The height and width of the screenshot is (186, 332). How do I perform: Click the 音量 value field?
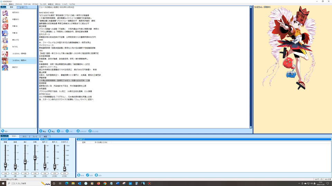[5, 173]
